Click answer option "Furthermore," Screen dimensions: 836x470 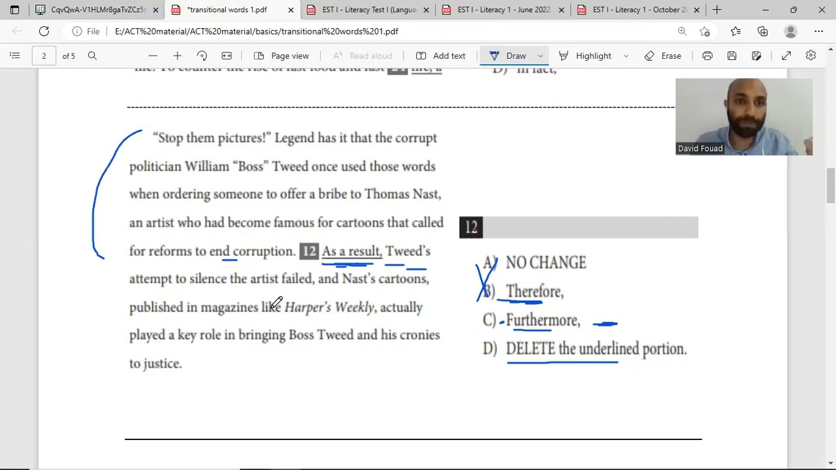(x=543, y=320)
